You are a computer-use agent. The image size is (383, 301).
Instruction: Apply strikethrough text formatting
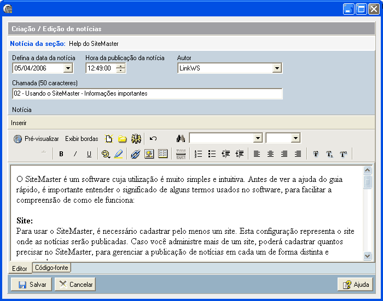pyautogui.click(x=316, y=154)
